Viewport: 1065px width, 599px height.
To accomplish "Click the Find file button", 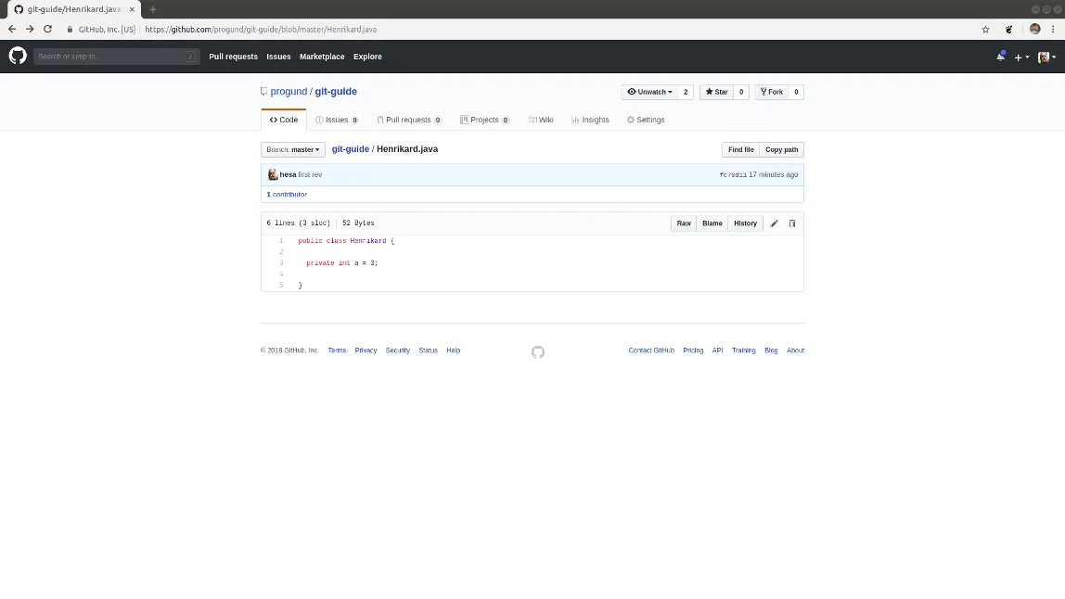I will click(x=740, y=149).
